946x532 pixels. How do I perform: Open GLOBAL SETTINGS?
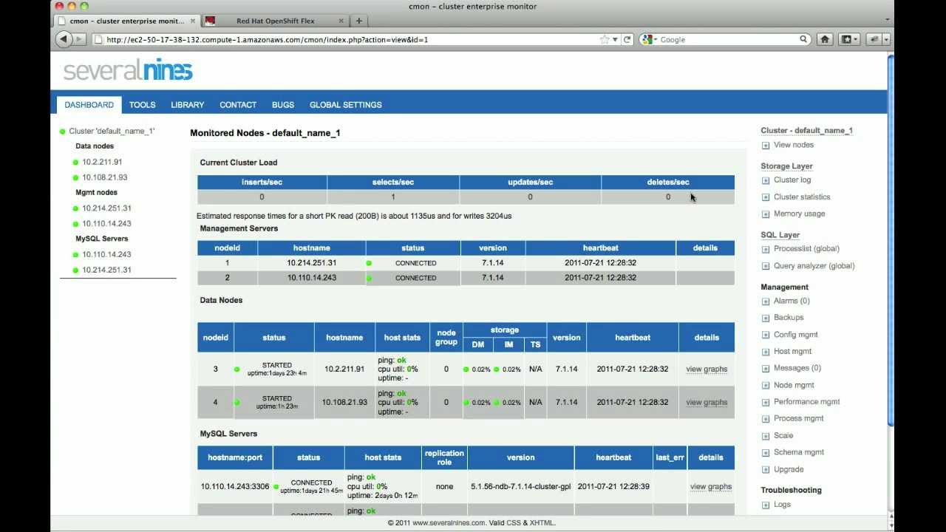pos(346,105)
